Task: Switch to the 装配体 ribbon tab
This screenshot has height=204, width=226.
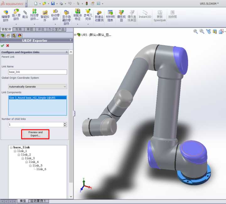Action: click(6, 29)
